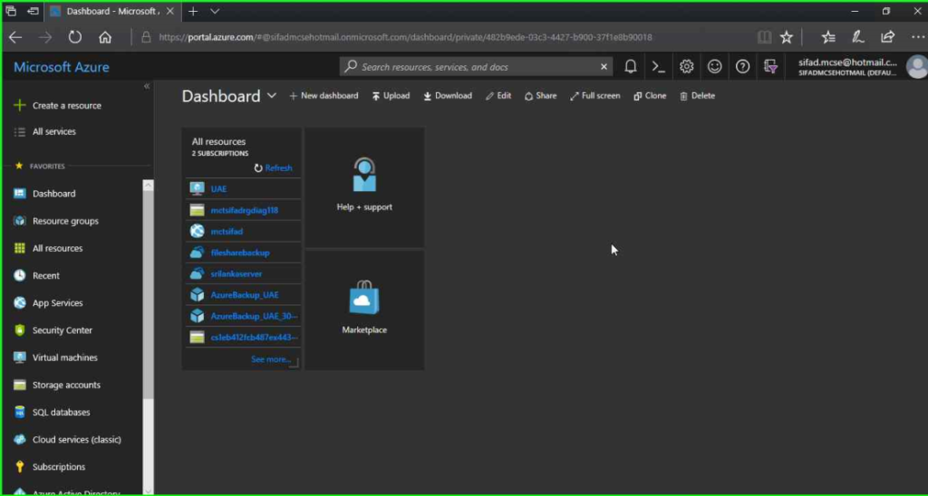The width and height of the screenshot is (928, 496).
Task: Click the App Services globe icon
Action: (20, 302)
